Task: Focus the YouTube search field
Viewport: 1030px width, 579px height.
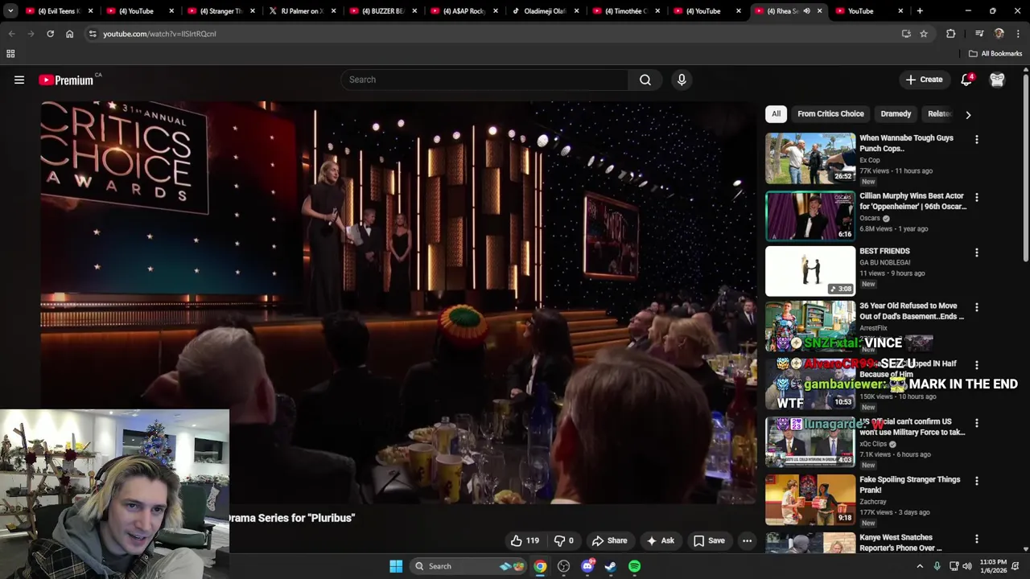Action: tap(484, 80)
